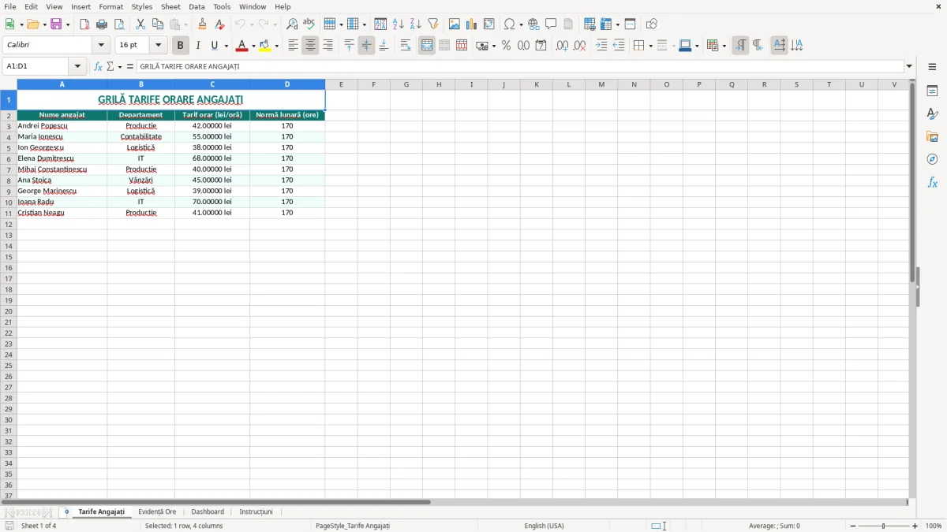Click the formula input field
The image size is (947, 532).
click(x=520, y=66)
